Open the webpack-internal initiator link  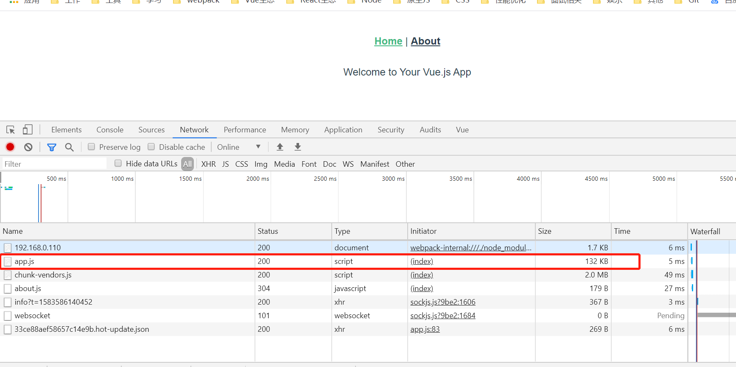[471, 248]
